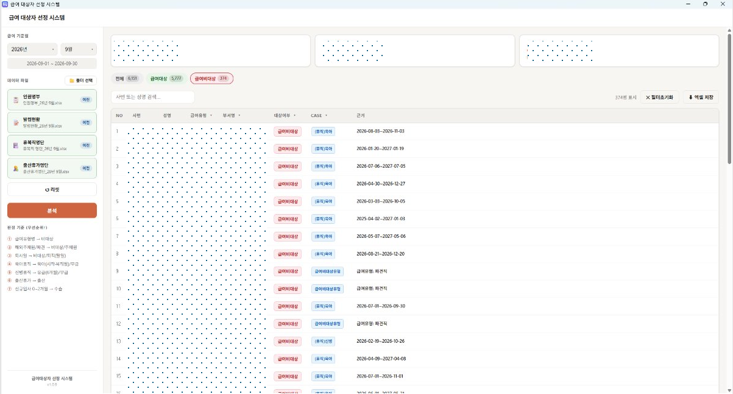Click the 발령현황 file icon

[16, 123]
